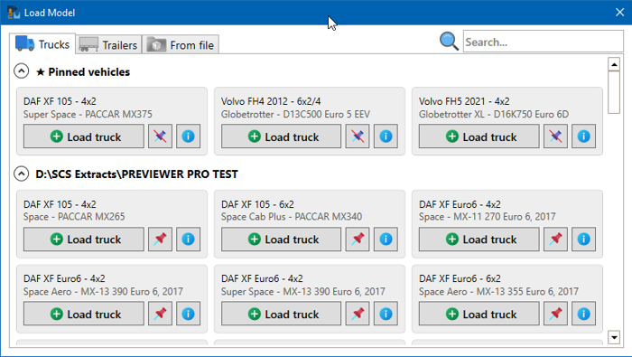Image resolution: width=632 pixels, height=357 pixels.
Task: Show info for Super Space MX-13 390
Action: pos(386,314)
